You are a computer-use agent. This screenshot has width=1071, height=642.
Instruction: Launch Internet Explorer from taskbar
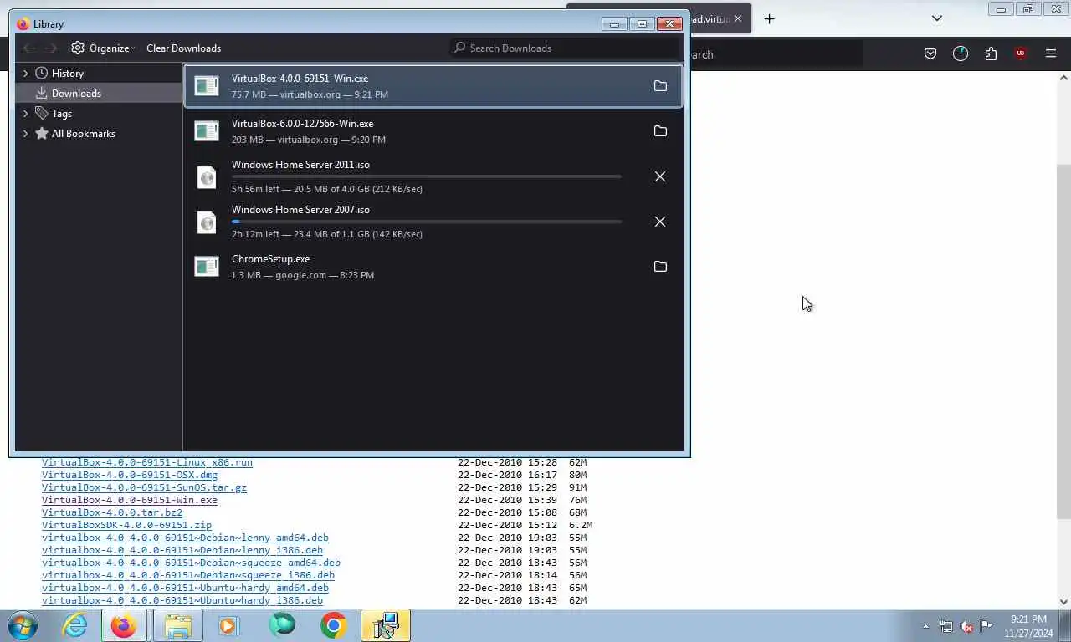(74, 625)
